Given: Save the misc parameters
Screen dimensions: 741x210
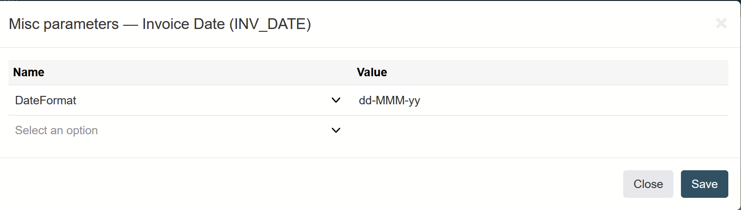Looking at the screenshot, I should click(704, 184).
